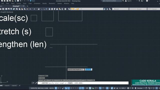Click the Save icon in standard toolbar

point(3,9)
